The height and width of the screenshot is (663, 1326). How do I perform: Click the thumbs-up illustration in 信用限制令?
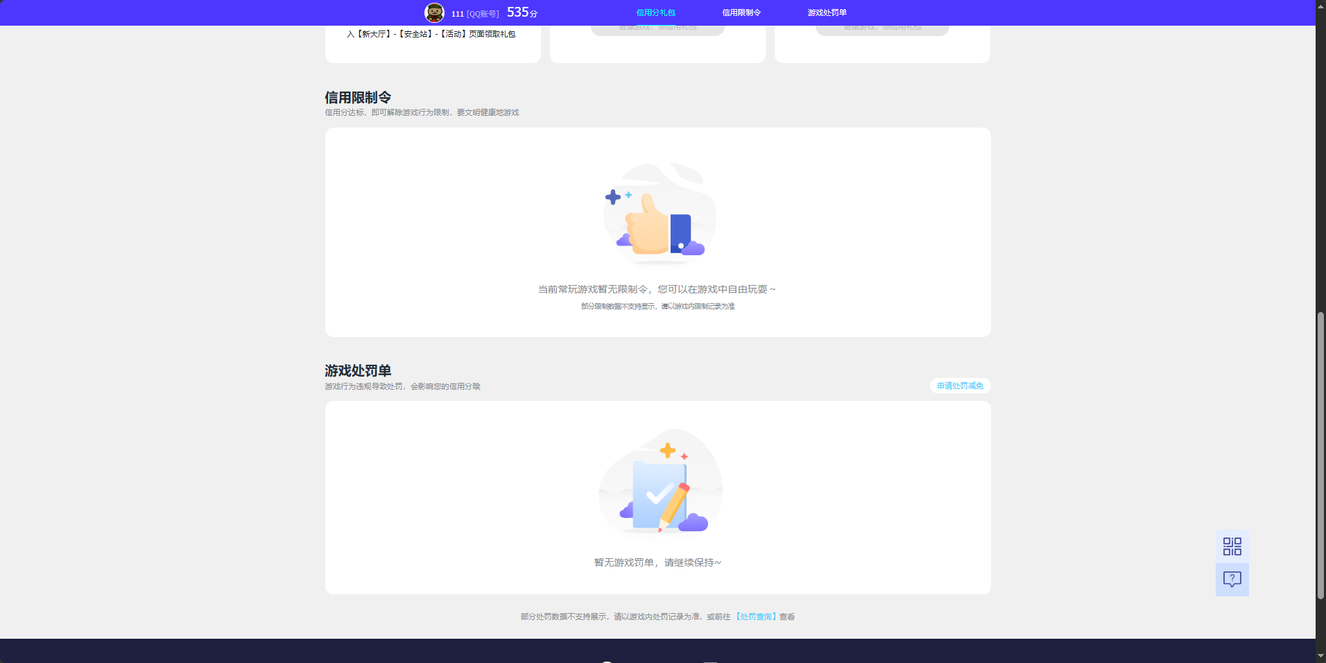[x=658, y=214]
